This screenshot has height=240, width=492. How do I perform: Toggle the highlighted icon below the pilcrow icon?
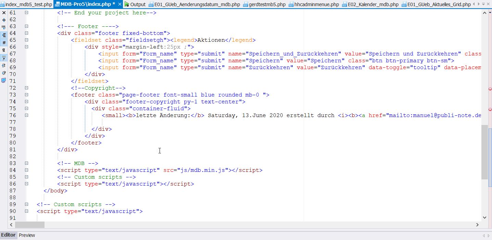tap(4, 58)
